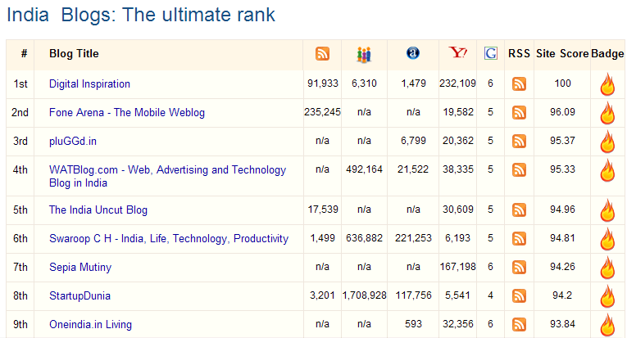This screenshot has height=338, width=627.
Task: Click RSS icon in Oneindia.in Living row
Action: [x=519, y=325]
